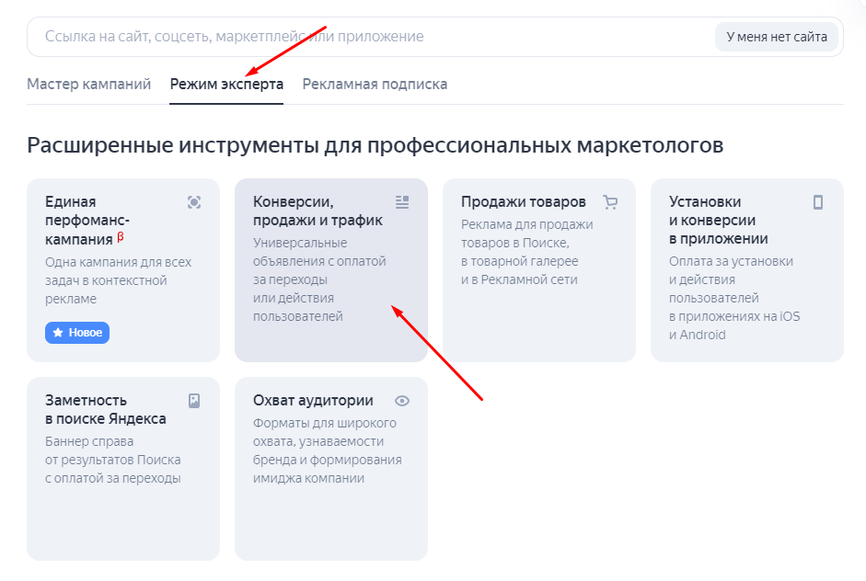Click the smartphone icon on Установки и конверсии
Image resolution: width=866 pixels, height=581 pixels.
[817, 201]
